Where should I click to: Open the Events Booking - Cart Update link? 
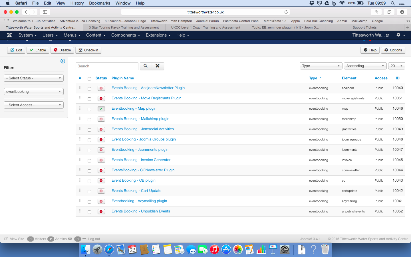pos(136,191)
